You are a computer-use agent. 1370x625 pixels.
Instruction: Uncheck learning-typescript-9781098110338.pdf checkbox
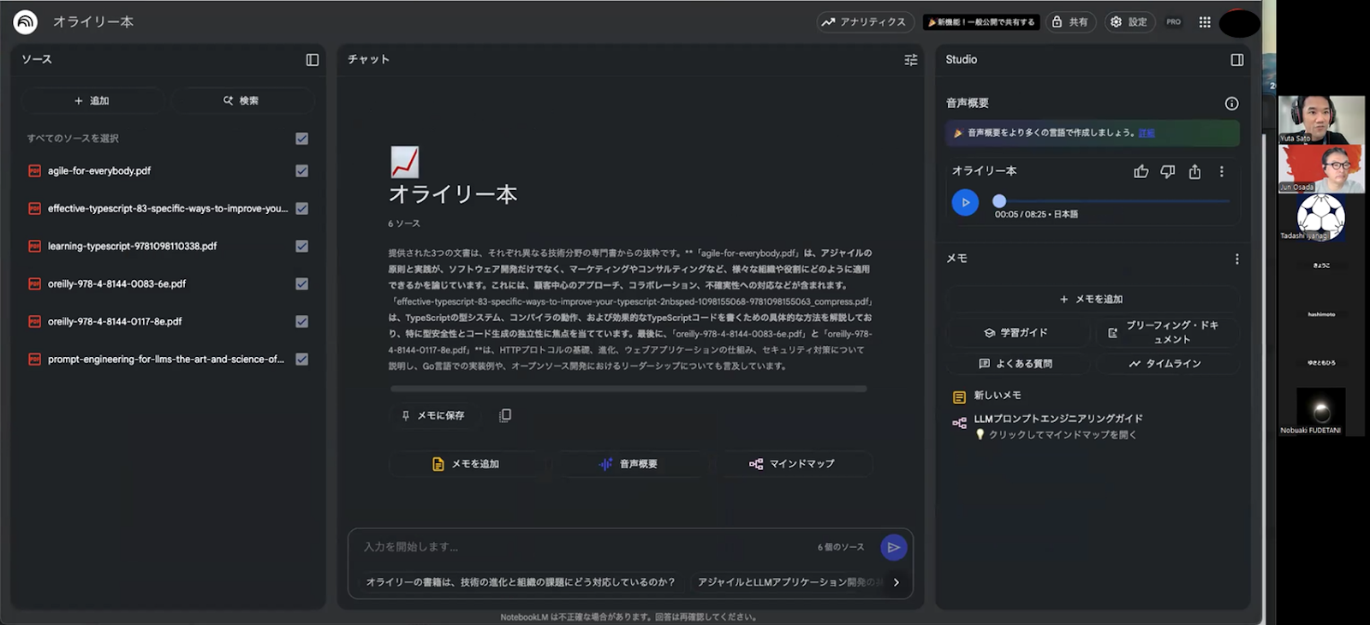pos(302,247)
